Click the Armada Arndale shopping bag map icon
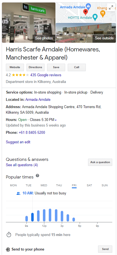Viewport: 117px width, 255px height. [x=88, y=7]
